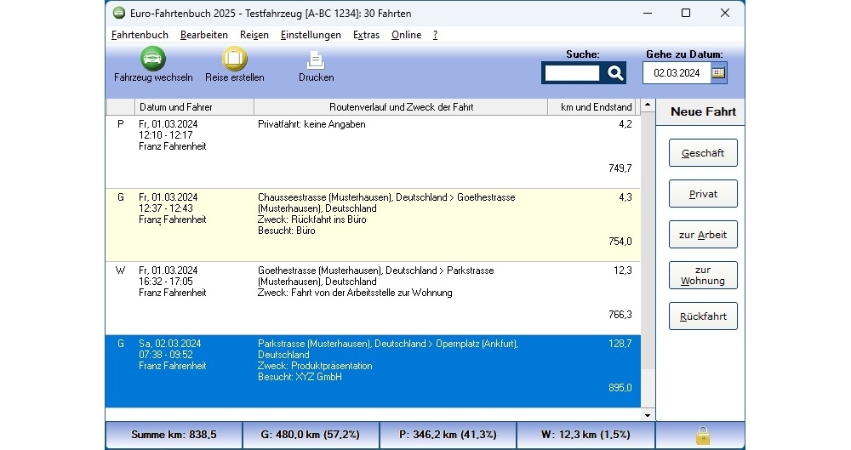Click the vertical scrollbar thumb
Image resolution: width=851 pixels, height=450 pixels.
648,241
